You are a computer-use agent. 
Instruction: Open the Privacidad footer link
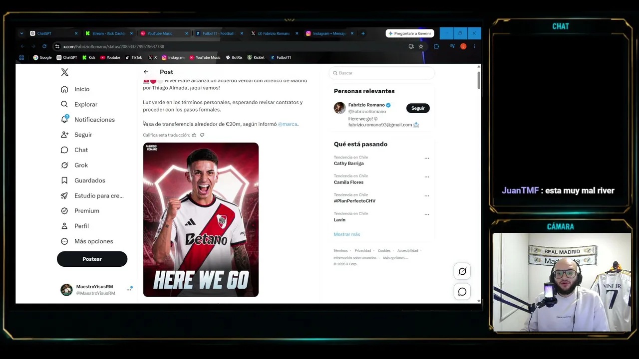(x=363, y=251)
